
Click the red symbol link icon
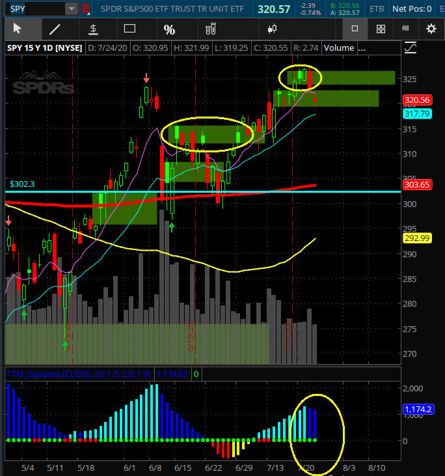85,9
